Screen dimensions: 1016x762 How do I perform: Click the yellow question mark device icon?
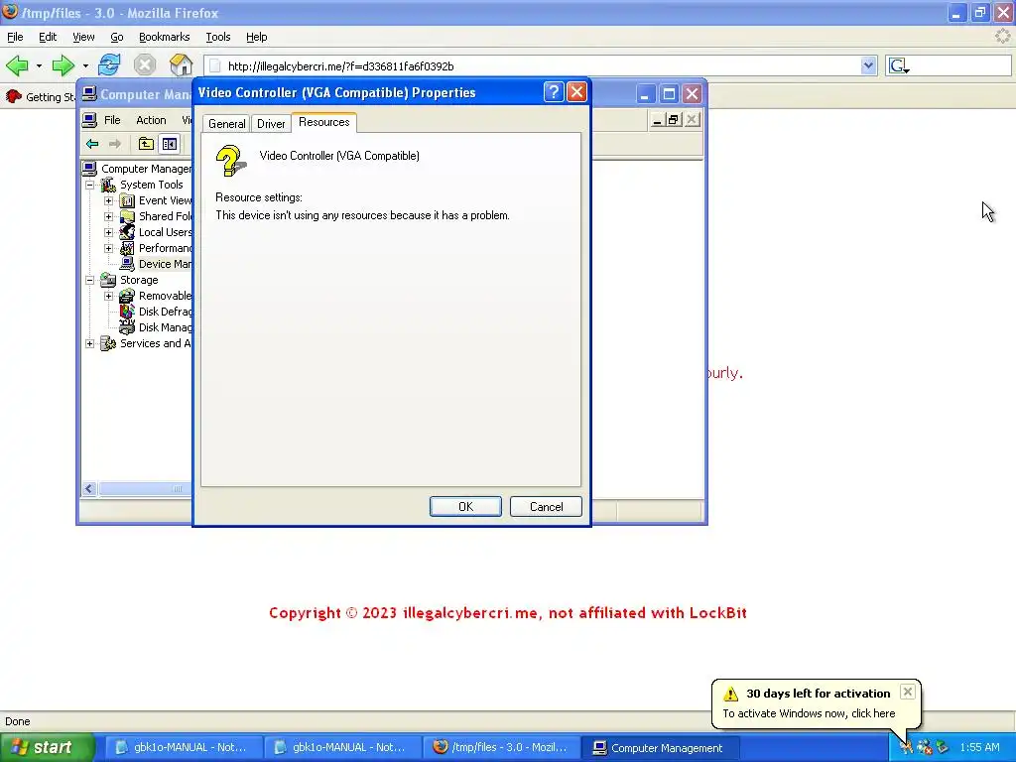pos(230,162)
